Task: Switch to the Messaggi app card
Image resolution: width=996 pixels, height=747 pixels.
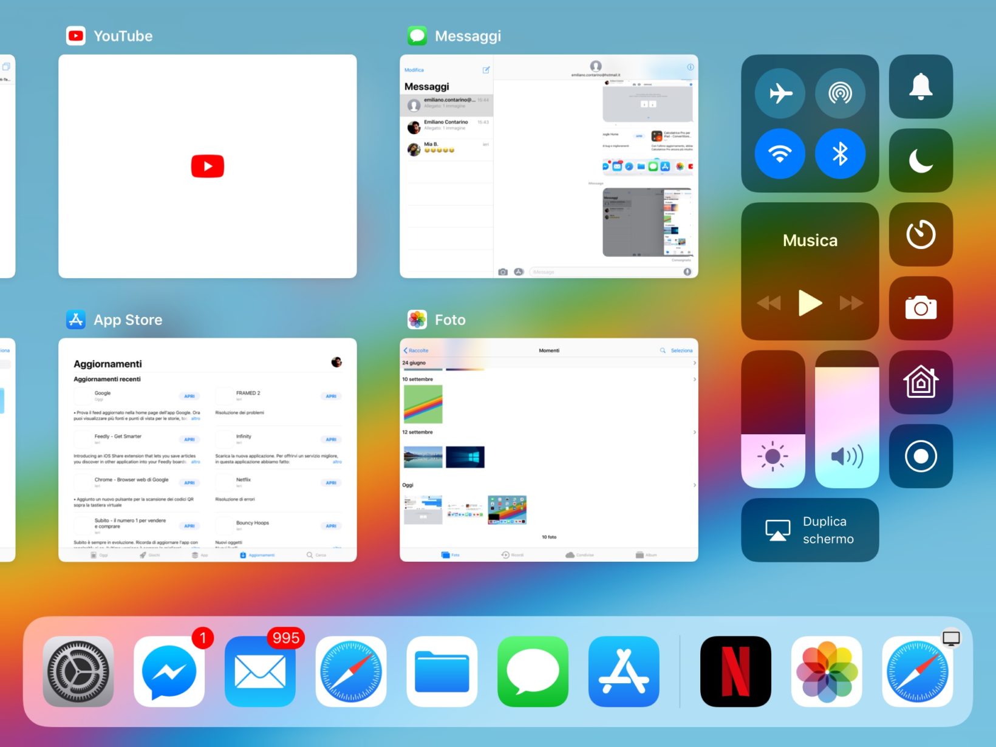Action: click(x=549, y=166)
